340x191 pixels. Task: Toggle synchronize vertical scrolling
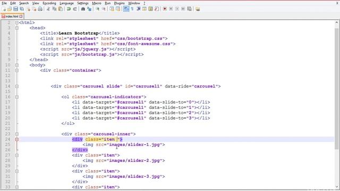[112, 9]
